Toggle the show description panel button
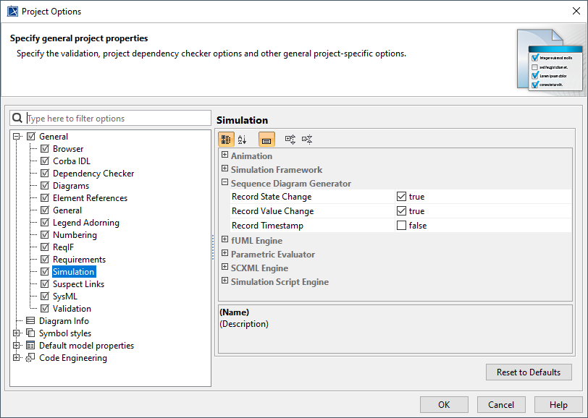 tap(266, 140)
